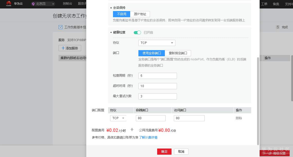Toggle the 健康检查 switch off
The height and width of the screenshot is (157, 293).
tap(137, 33)
